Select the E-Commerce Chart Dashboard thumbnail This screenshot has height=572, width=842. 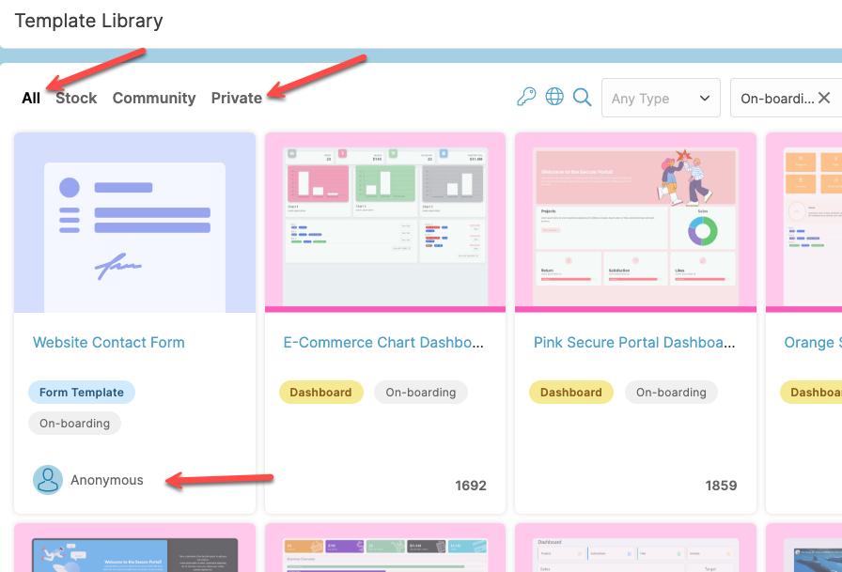pos(385,223)
